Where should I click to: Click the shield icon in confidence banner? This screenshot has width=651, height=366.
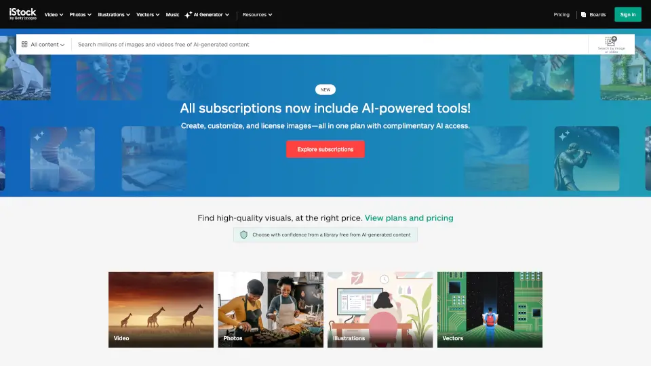243,235
